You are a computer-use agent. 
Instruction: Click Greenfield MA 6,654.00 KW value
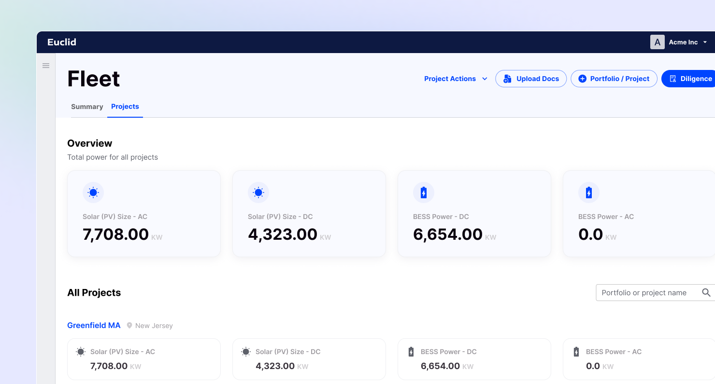pos(447,366)
